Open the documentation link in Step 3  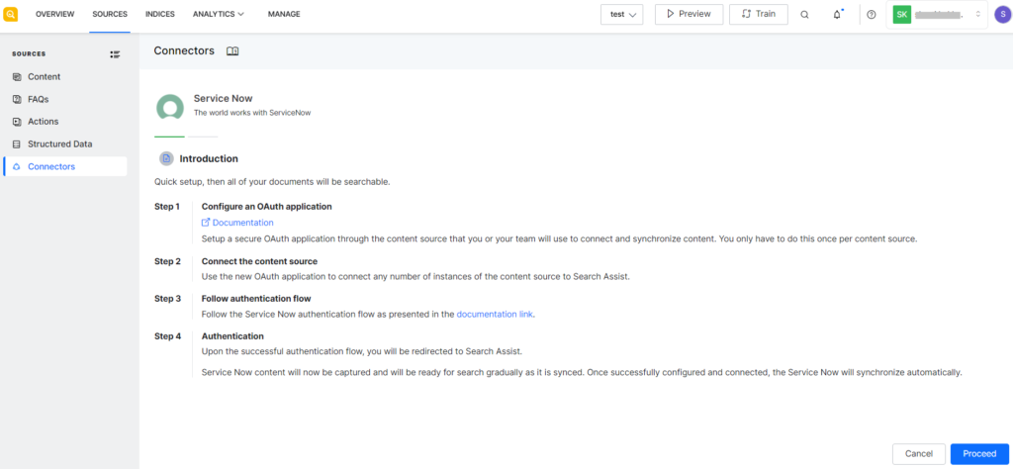pos(495,315)
